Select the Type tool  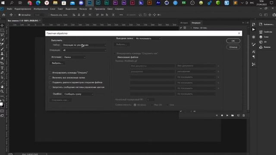click(x=2, y=68)
